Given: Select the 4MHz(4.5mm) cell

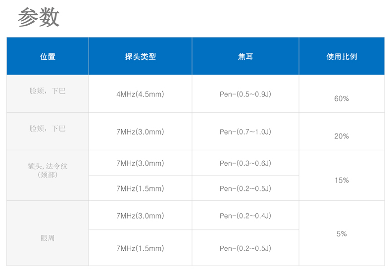Looking at the screenshot, I should 141,94.
